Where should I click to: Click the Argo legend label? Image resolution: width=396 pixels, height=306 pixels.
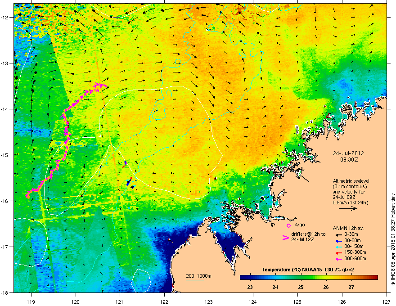[300, 225]
